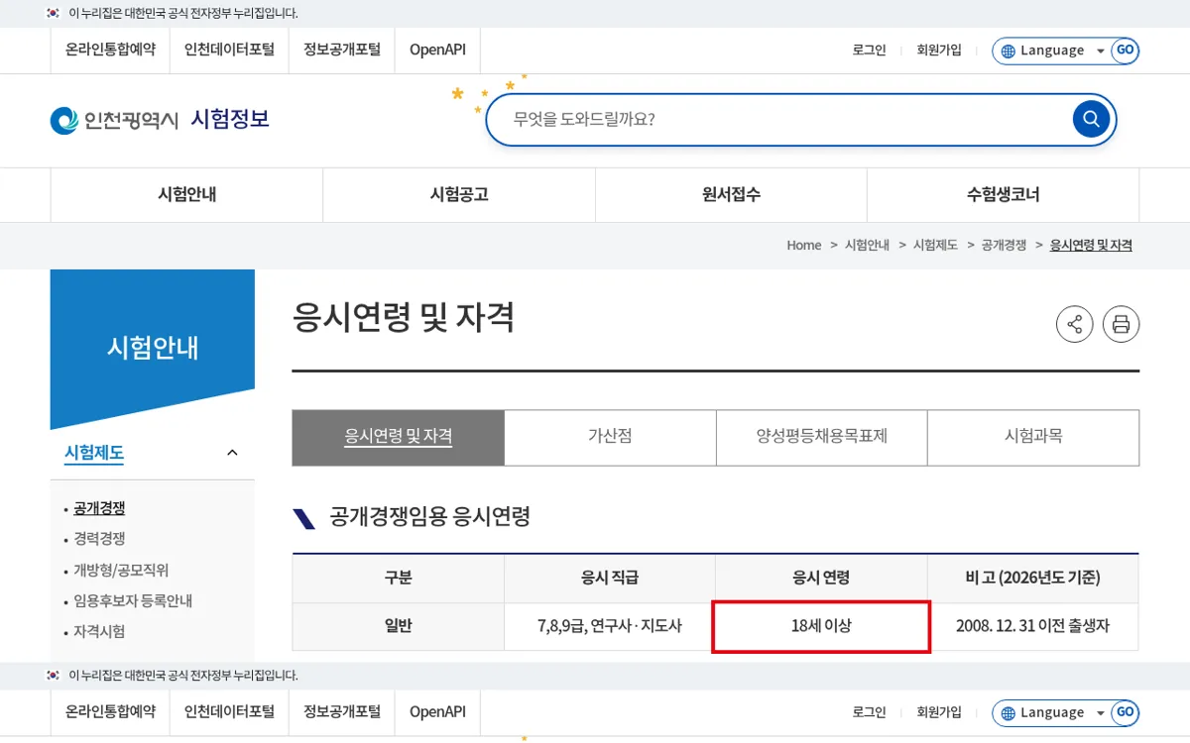Click the 시험제도 breadcrumb link

coord(935,245)
